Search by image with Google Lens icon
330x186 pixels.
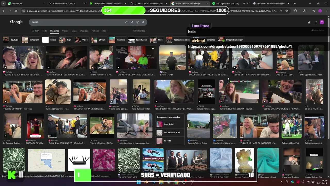pos(138,22)
